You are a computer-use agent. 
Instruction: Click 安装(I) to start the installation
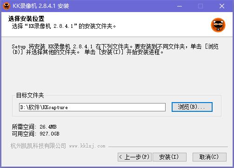(x=169, y=157)
